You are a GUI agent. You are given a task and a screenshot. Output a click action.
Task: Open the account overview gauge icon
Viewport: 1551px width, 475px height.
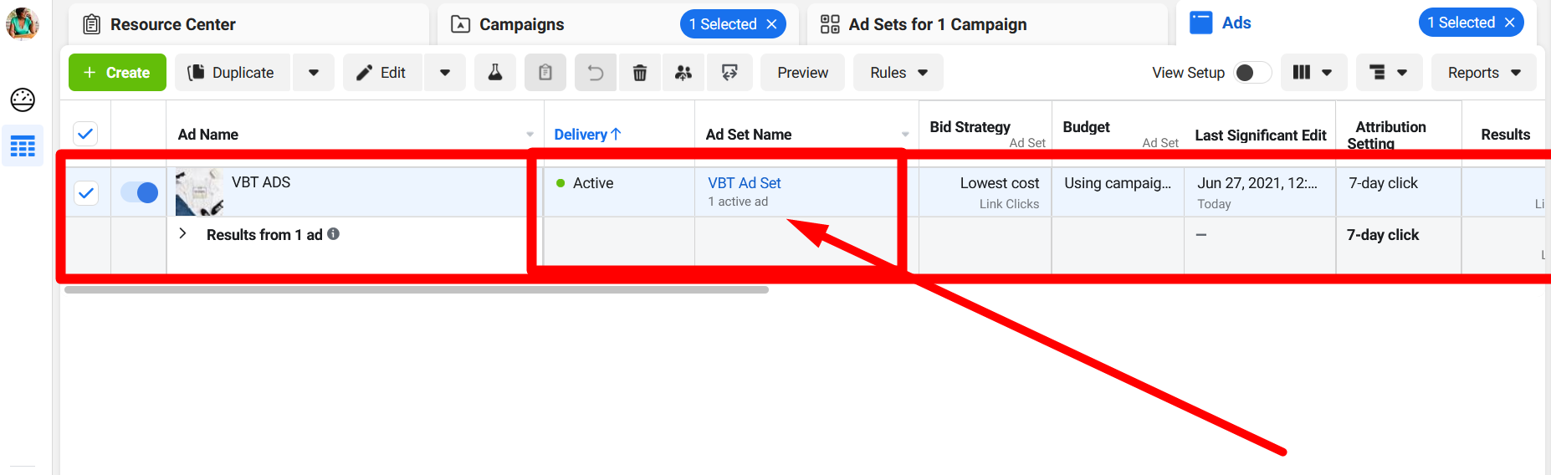23,100
